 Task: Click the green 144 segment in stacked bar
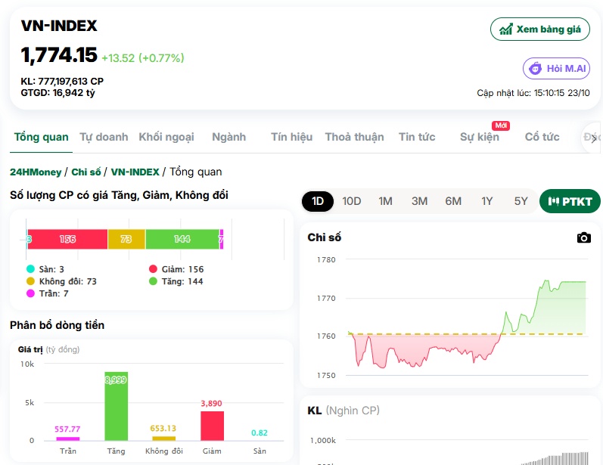(182, 239)
